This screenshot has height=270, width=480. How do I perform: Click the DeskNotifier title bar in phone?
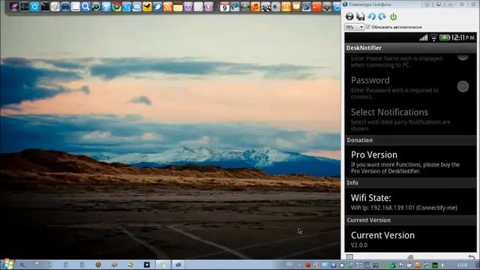(x=410, y=48)
